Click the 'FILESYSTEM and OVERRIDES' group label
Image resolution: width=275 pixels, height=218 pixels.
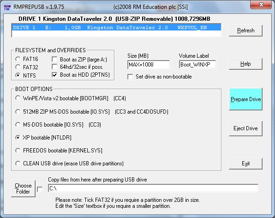coord(50,50)
